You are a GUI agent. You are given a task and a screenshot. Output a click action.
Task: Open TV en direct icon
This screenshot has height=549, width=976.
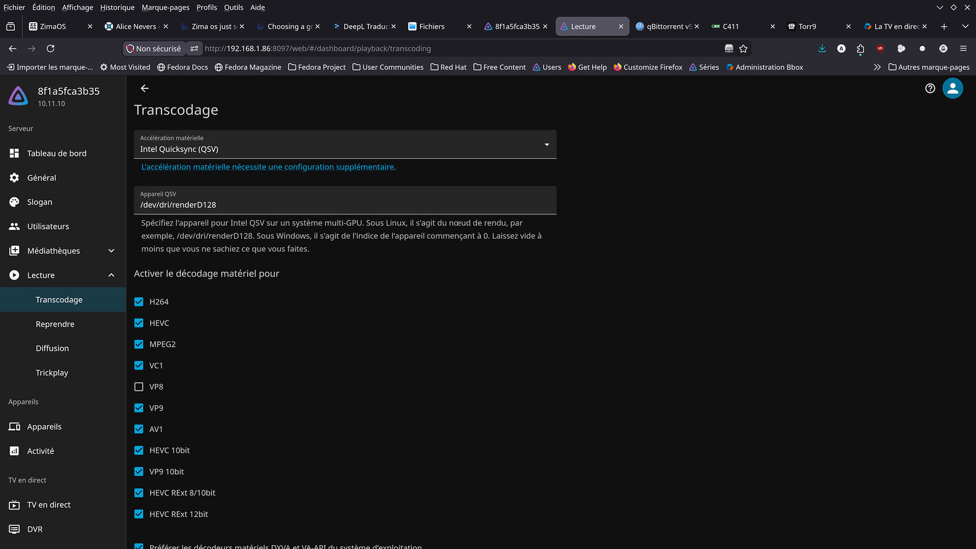click(x=15, y=505)
